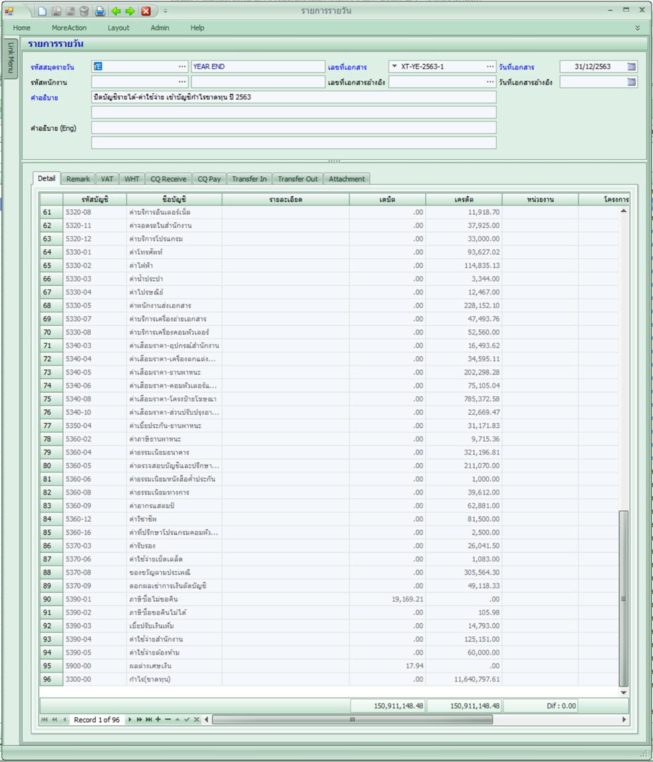Viewport: 653px width, 762px height.
Task: Open the MoreAction menu
Action: 69,28
